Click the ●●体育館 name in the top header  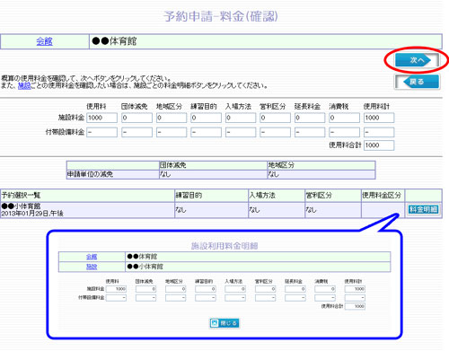(x=114, y=41)
